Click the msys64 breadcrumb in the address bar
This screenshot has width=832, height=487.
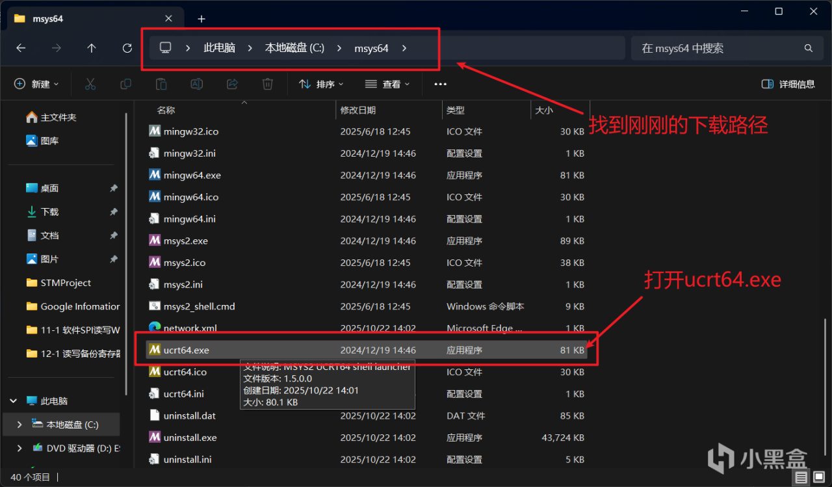pyautogui.click(x=371, y=48)
